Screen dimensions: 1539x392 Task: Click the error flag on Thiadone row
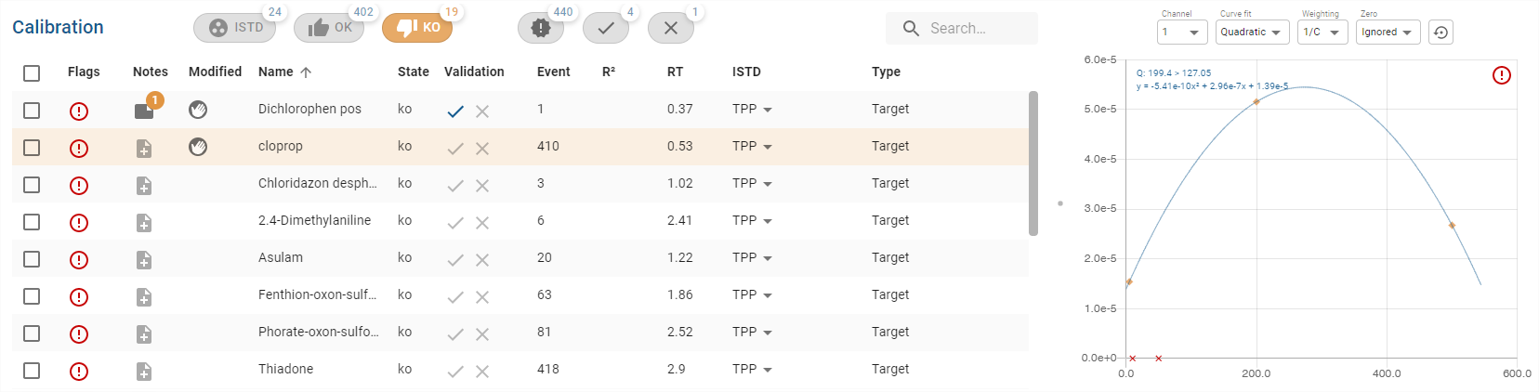(x=79, y=371)
